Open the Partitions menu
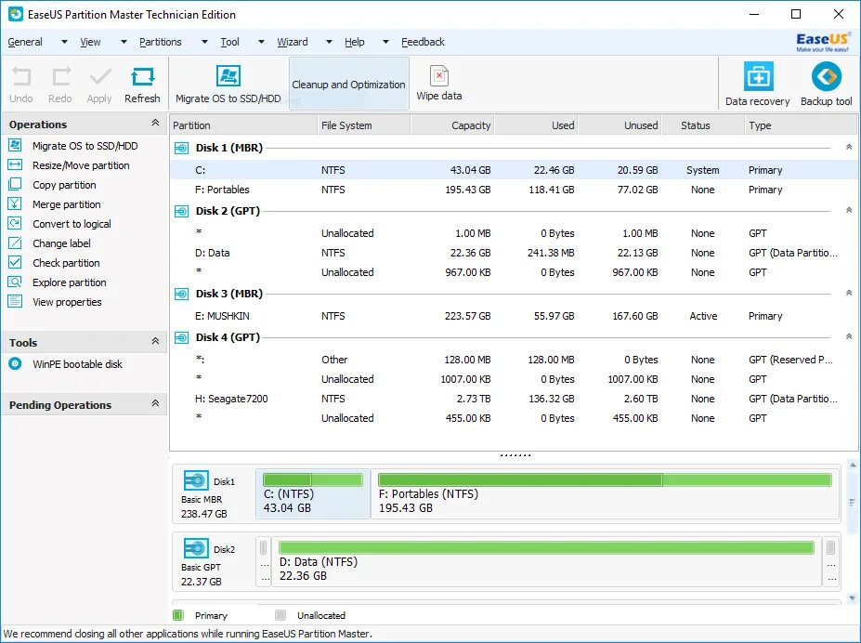The height and width of the screenshot is (643, 861). click(161, 42)
